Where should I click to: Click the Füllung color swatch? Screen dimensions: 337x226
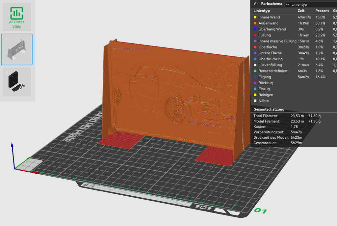point(255,35)
